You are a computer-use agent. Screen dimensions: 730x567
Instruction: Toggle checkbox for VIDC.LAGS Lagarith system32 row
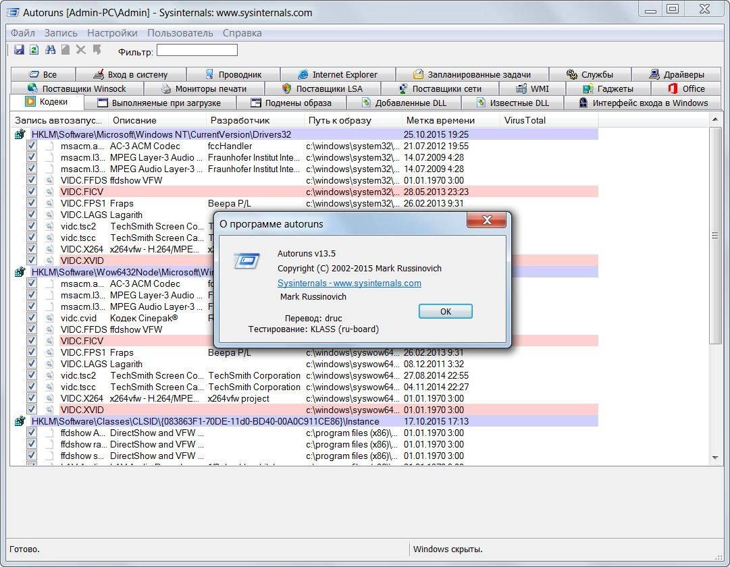pos(31,215)
